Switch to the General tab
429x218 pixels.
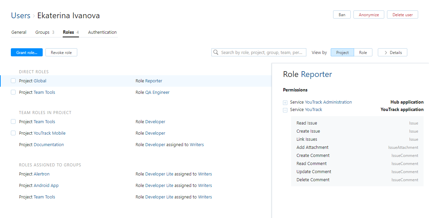click(x=19, y=32)
